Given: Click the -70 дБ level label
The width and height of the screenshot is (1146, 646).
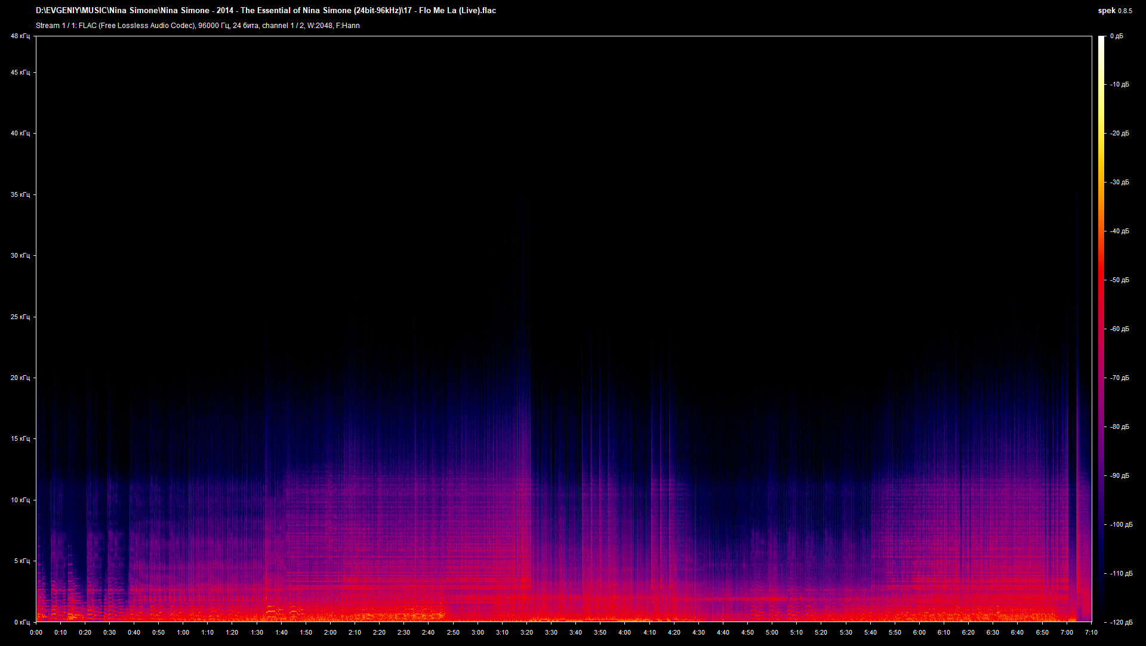Looking at the screenshot, I should (x=1120, y=378).
